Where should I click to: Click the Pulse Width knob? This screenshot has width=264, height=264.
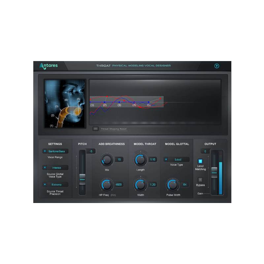[173, 185]
